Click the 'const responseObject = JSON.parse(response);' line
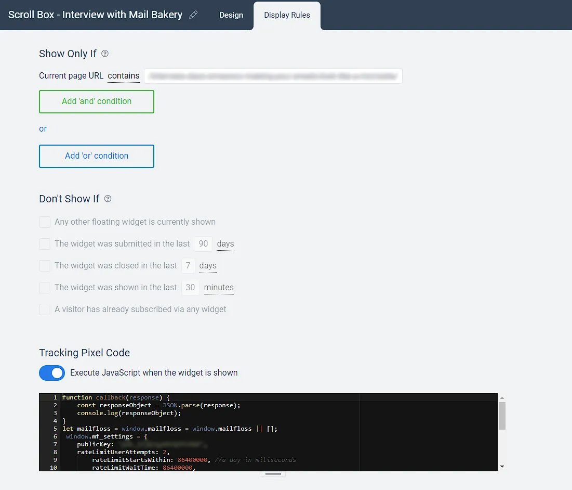 (x=158, y=405)
